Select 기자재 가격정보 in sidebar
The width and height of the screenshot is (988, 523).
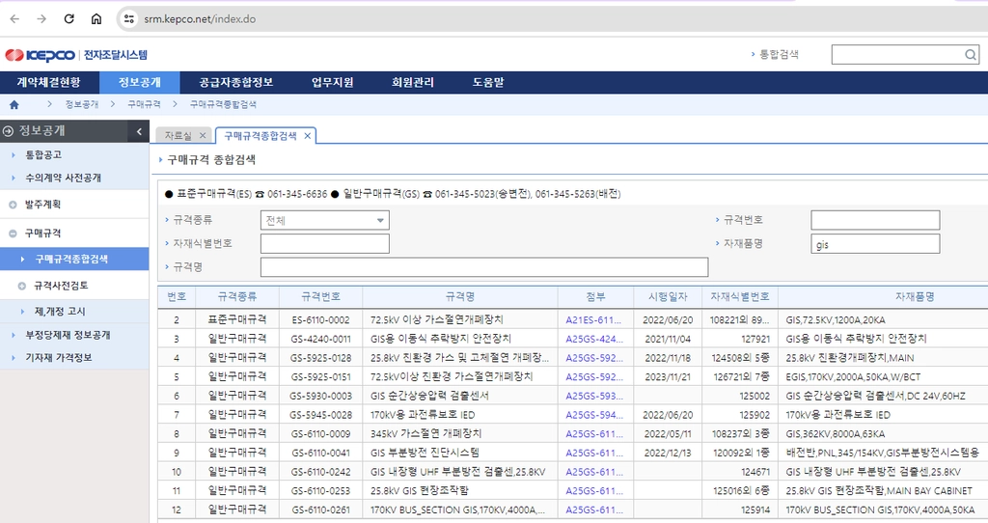(x=59, y=358)
